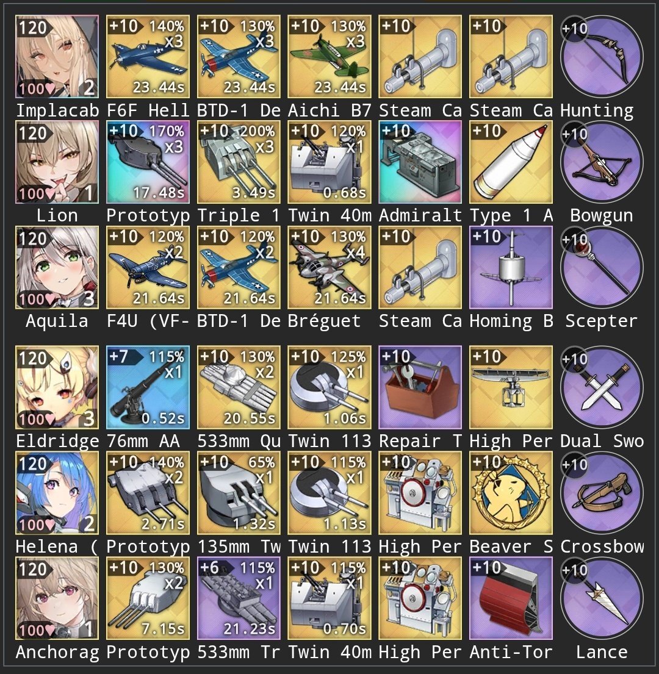This screenshot has width=659, height=674.
Task: Open Anchorage's Lance augment icon
Action: pos(602,598)
